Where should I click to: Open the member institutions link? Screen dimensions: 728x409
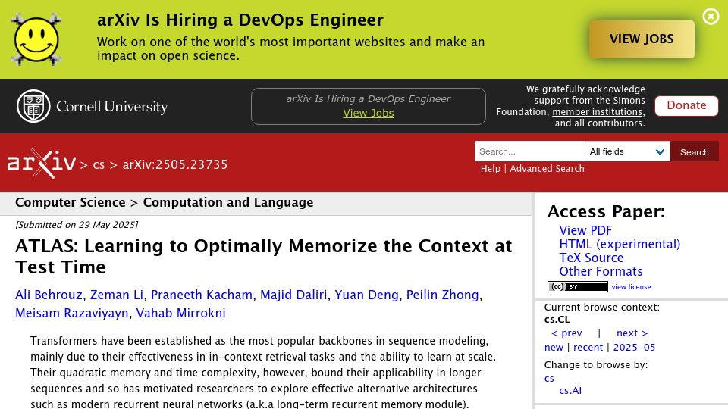click(598, 112)
